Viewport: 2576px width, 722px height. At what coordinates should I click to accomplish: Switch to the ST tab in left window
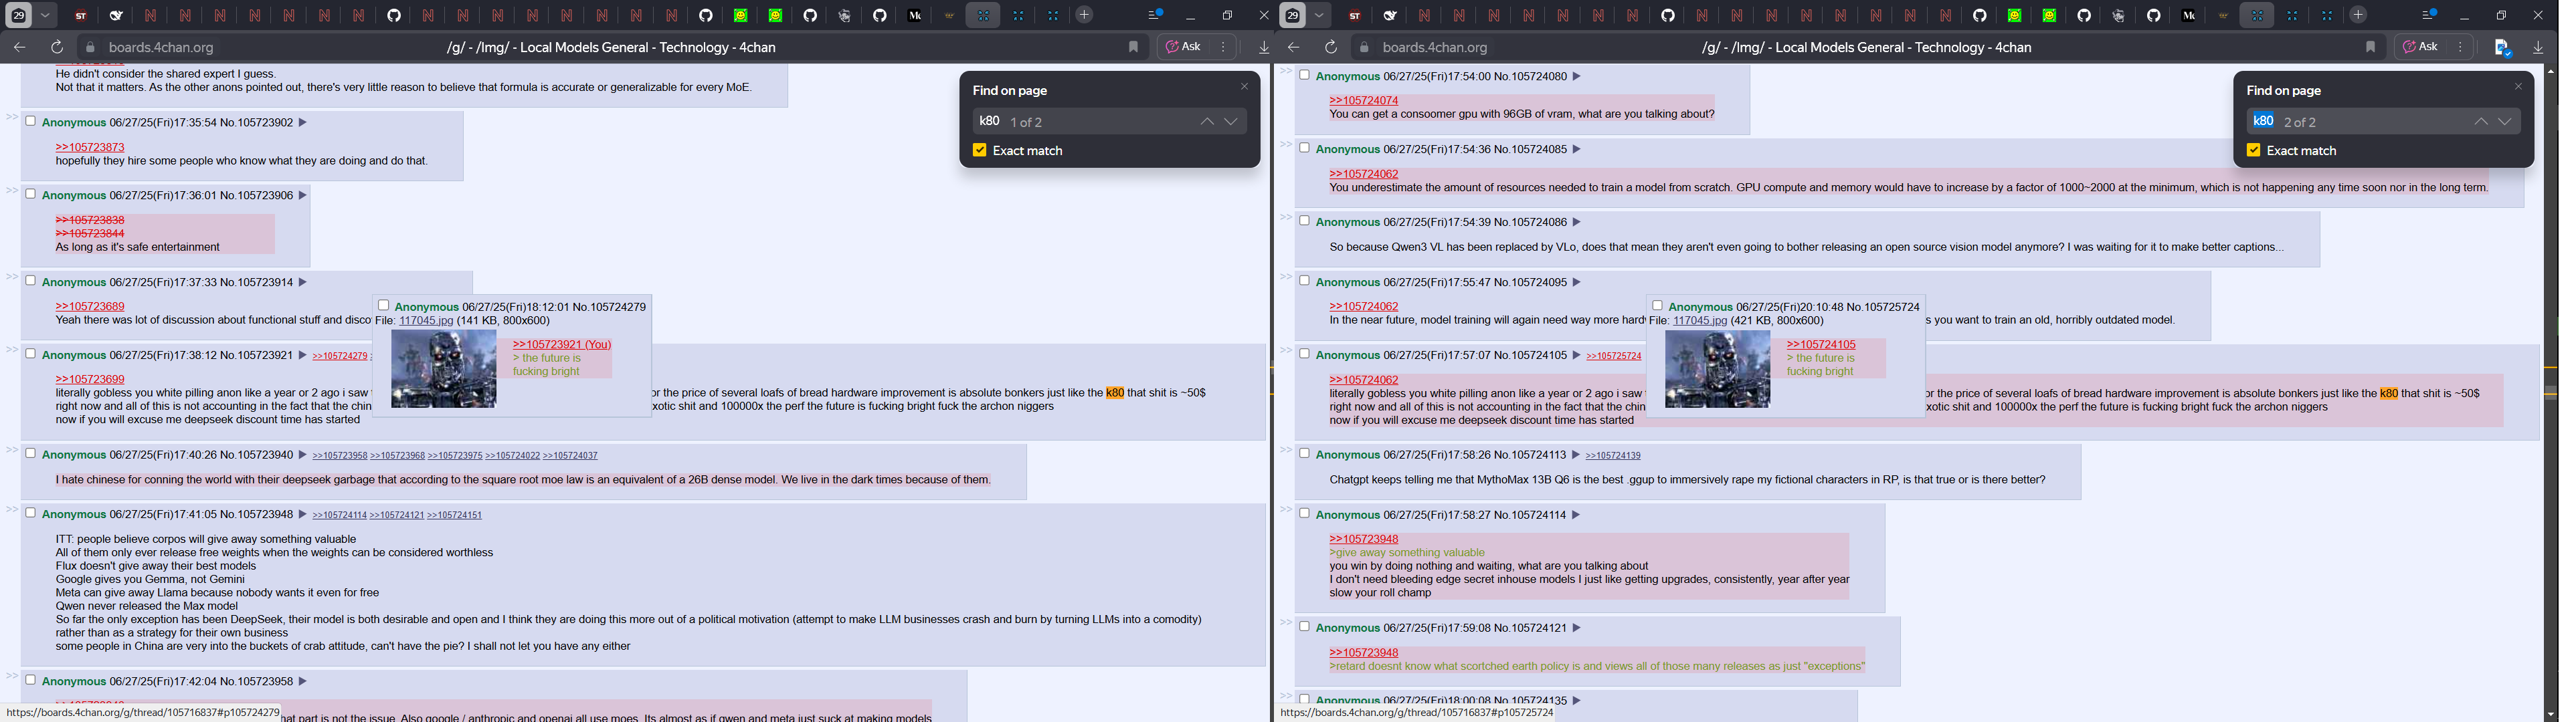81,15
